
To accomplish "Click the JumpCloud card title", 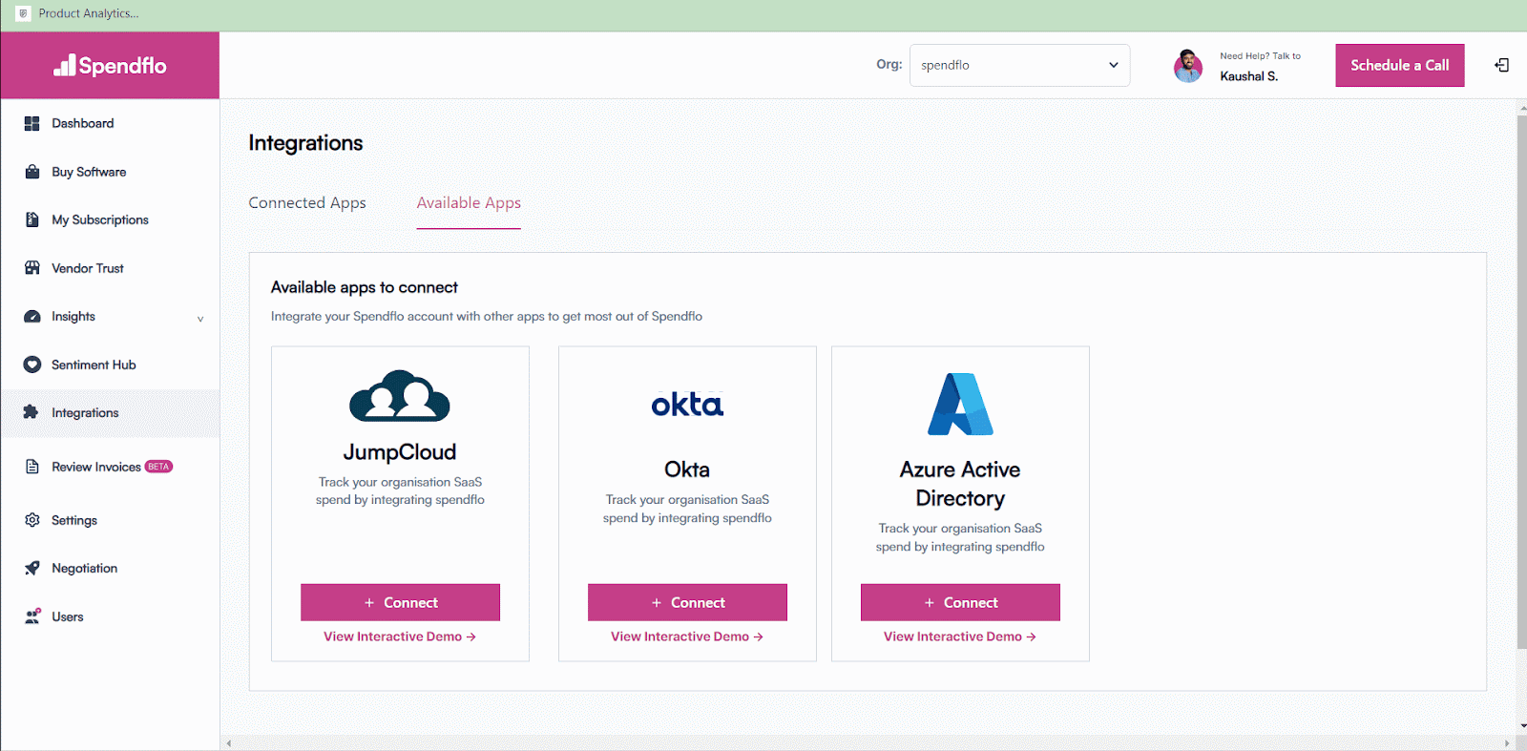I will click(x=400, y=452).
